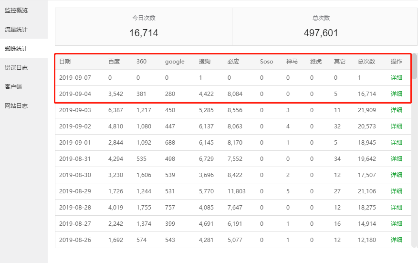Click the 必应 column header

tap(233, 62)
